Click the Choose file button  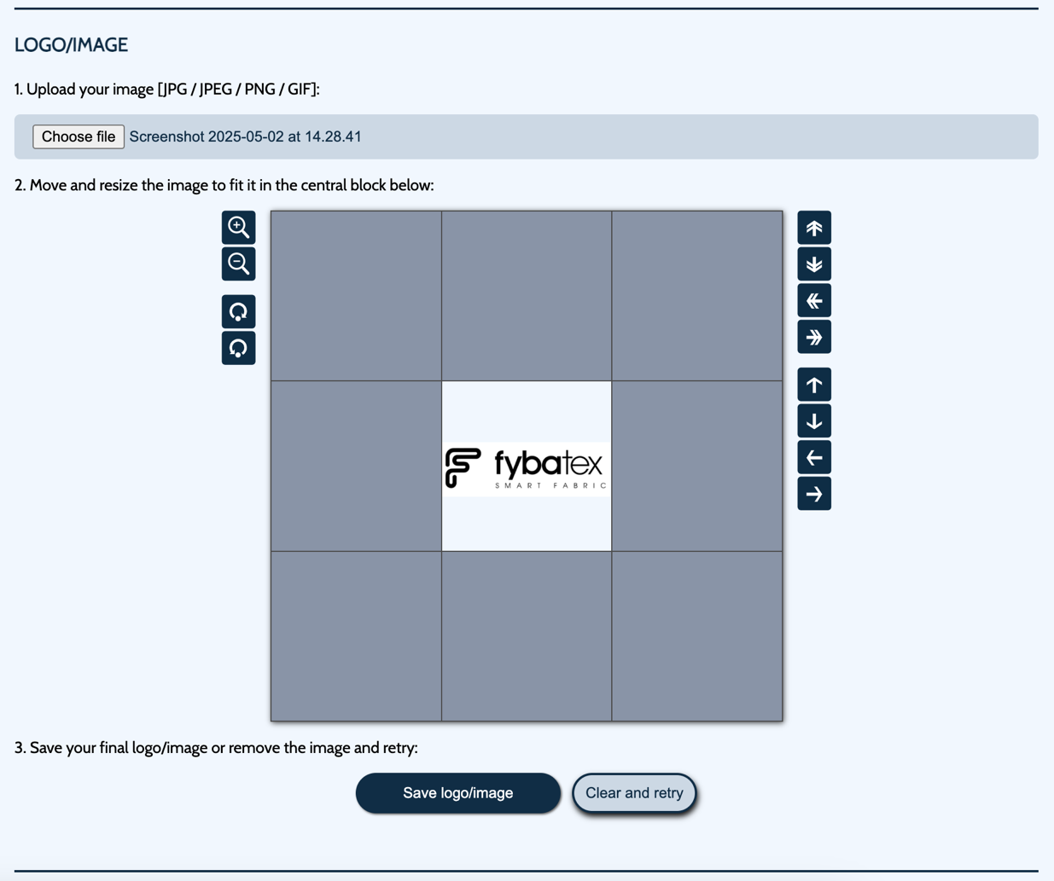point(79,136)
